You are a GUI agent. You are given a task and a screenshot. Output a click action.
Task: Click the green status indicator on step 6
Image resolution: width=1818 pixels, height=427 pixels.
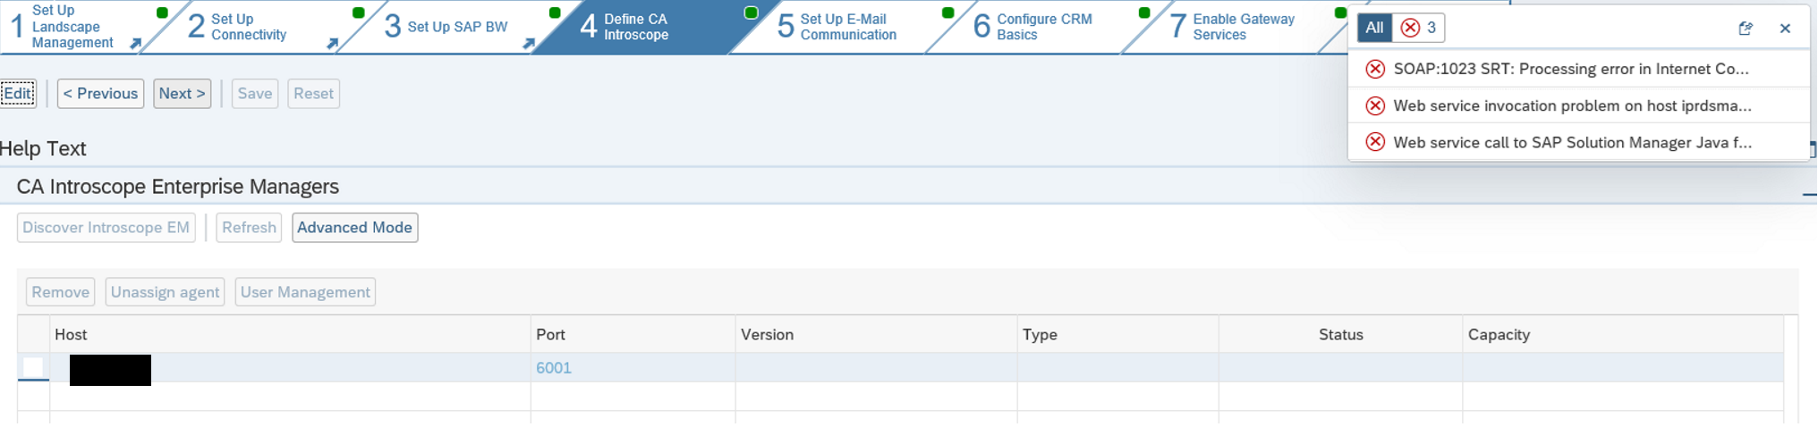coord(1144,13)
